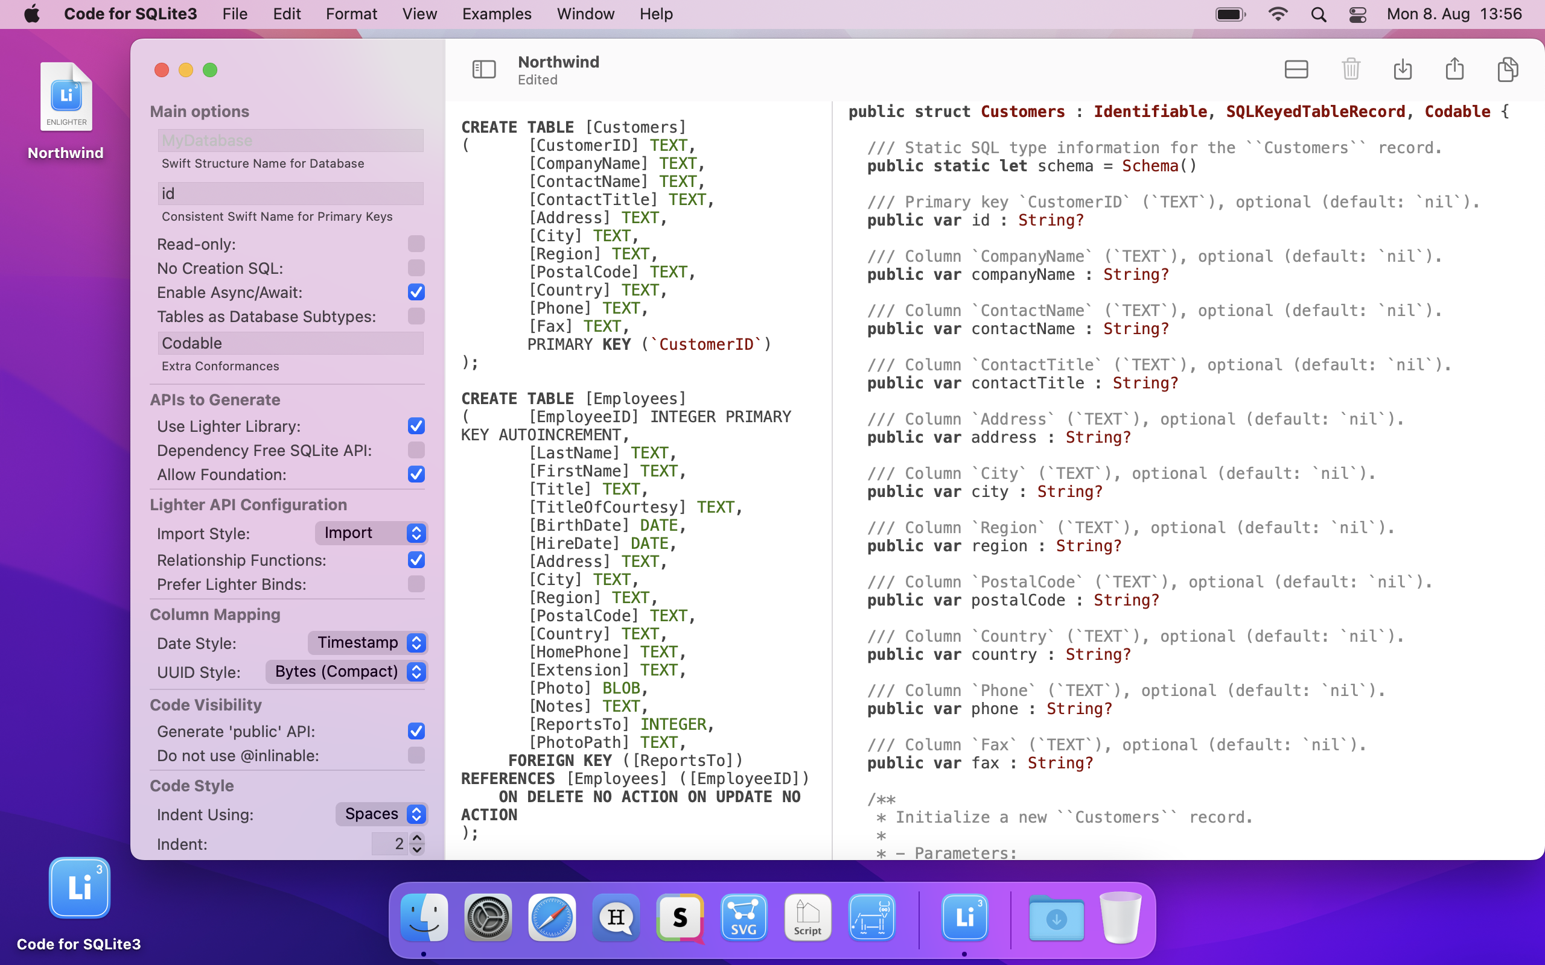Toggle Relationship Functions checkbox
Image resolution: width=1545 pixels, height=965 pixels.
click(x=416, y=560)
